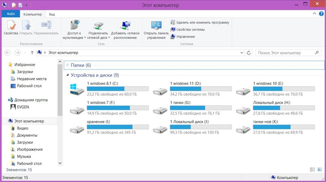Select drive 1 танки (G:)
Screen dimensions: 326x182
(192, 108)
